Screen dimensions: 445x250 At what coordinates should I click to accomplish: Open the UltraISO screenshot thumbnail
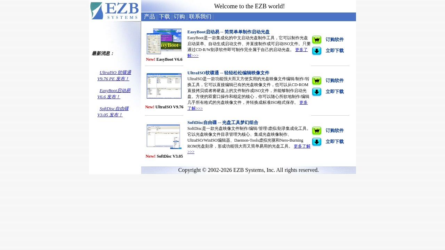click(x=164, y=86)
